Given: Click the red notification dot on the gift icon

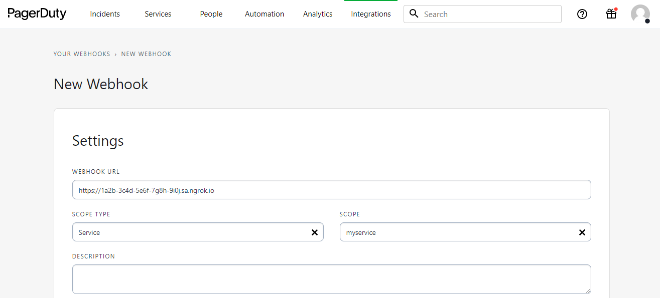Looking at the screenshot, I should 615,9.
